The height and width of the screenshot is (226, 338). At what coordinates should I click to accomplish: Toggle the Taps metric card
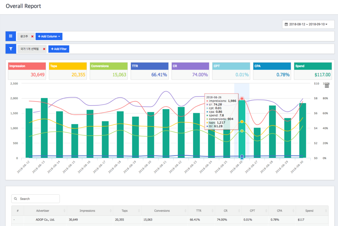[68, 71]
